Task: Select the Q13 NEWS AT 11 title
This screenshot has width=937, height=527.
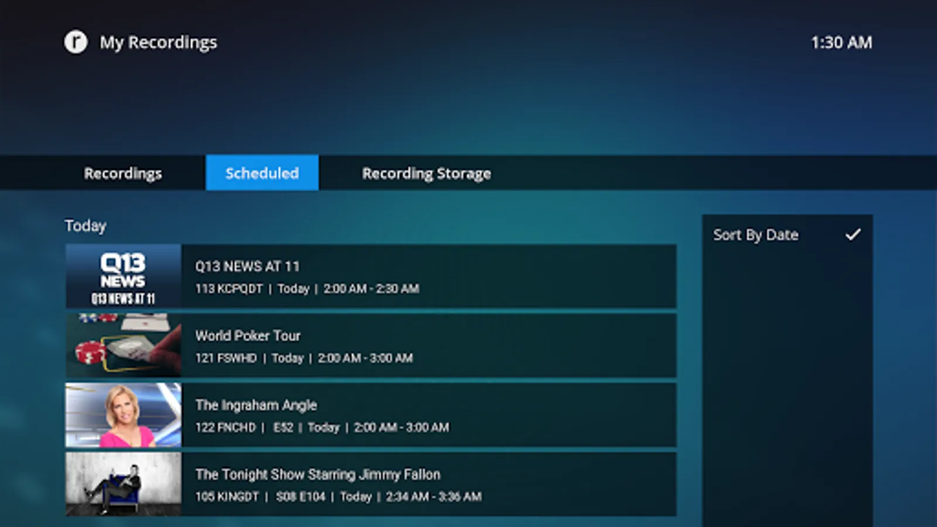Action: point(247,266)
